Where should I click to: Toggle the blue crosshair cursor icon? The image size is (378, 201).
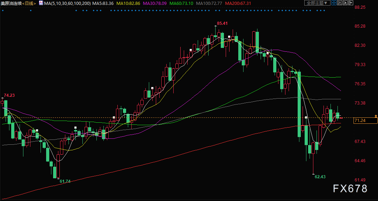(334, 3)
